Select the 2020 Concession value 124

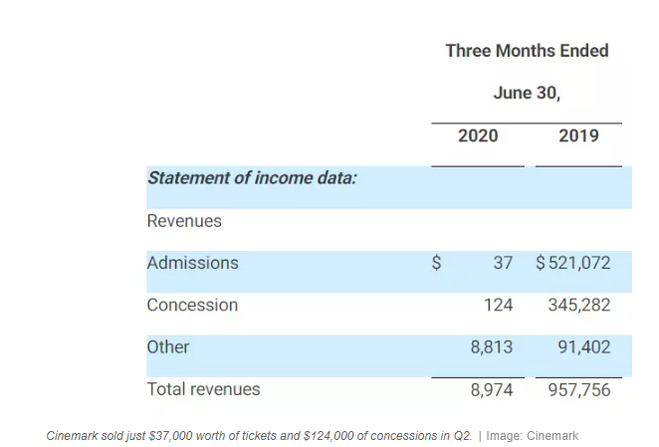pos(498,306)
